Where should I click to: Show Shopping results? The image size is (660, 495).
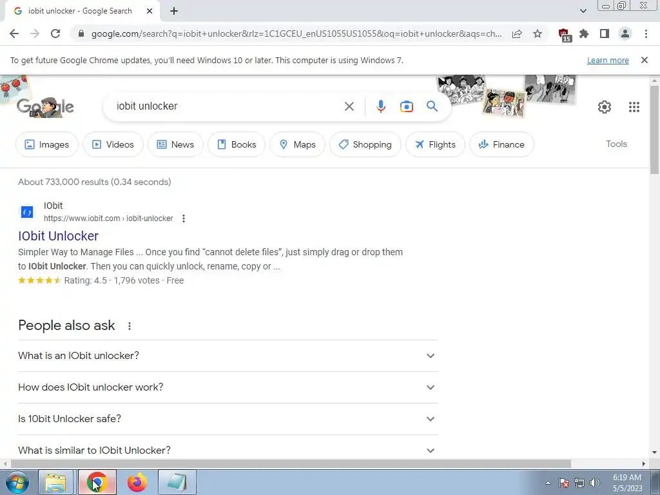tap(365, 144)
